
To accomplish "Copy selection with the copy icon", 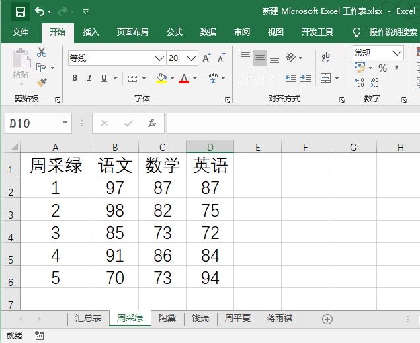I will pyautogui.click(x=41, y=68).
